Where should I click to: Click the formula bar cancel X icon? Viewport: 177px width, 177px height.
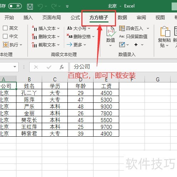(x=36, y=67)
